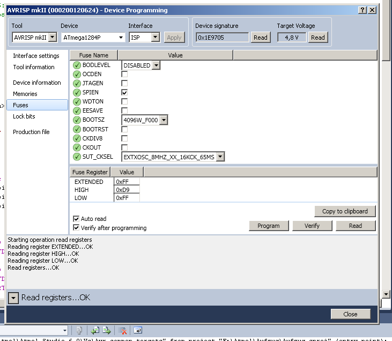392x341 pixels.
Task: Expand the BODLEVEL value dropdown
Action: click(x=156, y=65)
